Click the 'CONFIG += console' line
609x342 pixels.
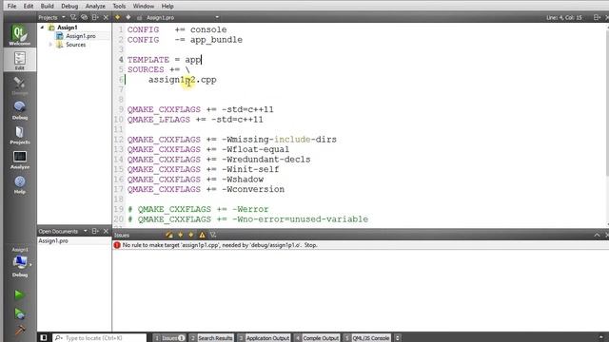click(177, 29)
